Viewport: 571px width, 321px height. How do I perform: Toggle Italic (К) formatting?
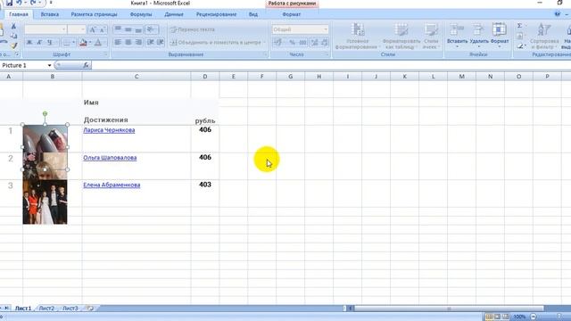point(39,43)
